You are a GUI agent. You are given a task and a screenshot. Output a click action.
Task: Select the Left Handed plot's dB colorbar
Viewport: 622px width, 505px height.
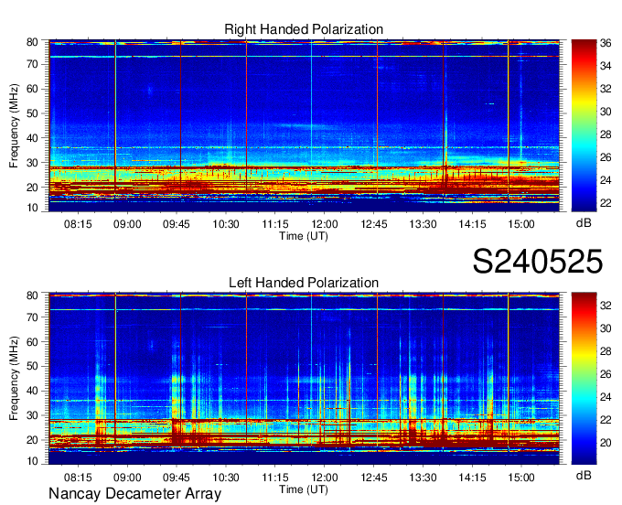[x=584, y=379]
